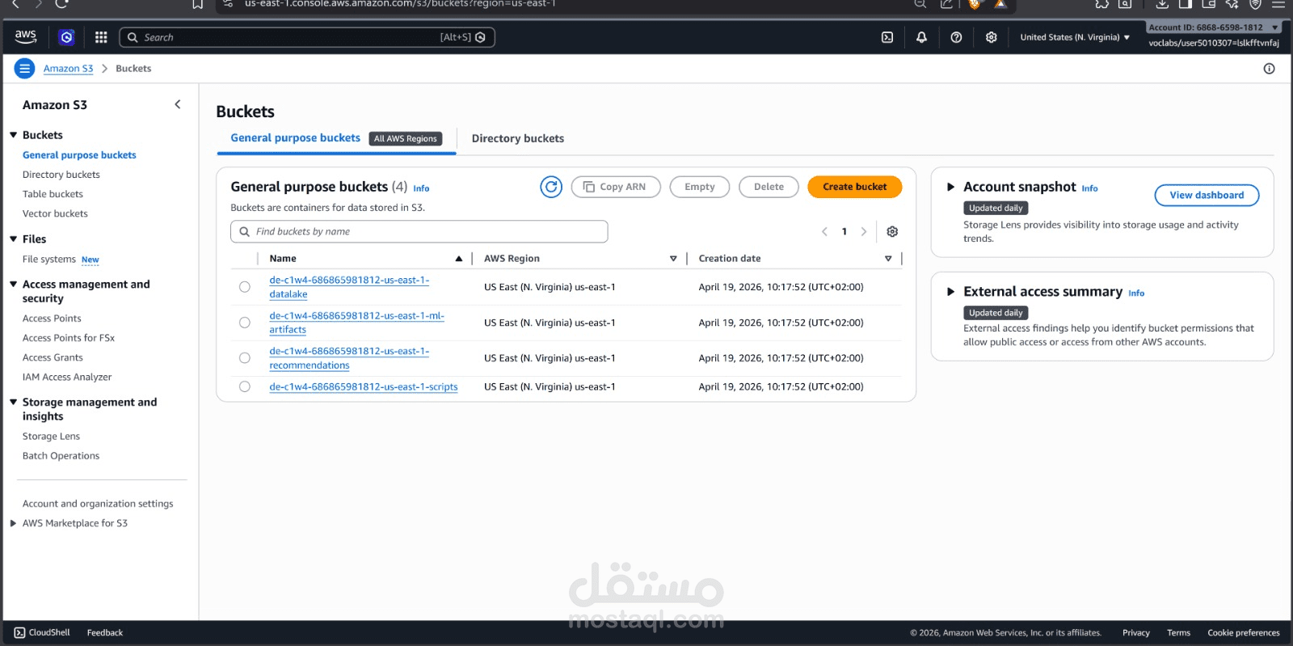Click the Create bucket button
The width and height of the screenshot is (1293, 646).
pyautogui.click(x=855, y=187)
